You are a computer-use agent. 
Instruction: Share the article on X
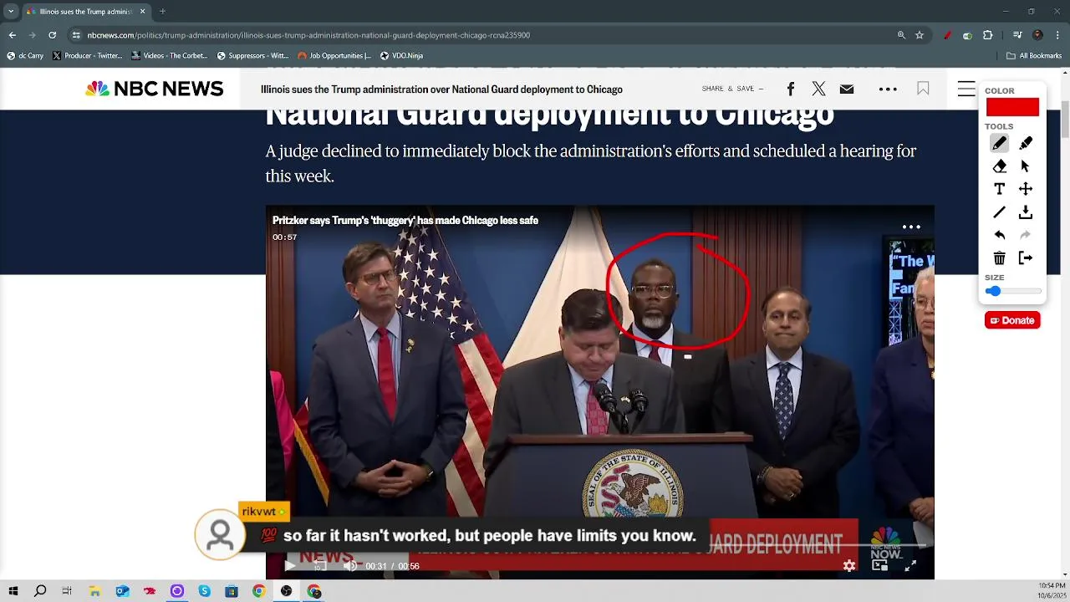[818, 89]
